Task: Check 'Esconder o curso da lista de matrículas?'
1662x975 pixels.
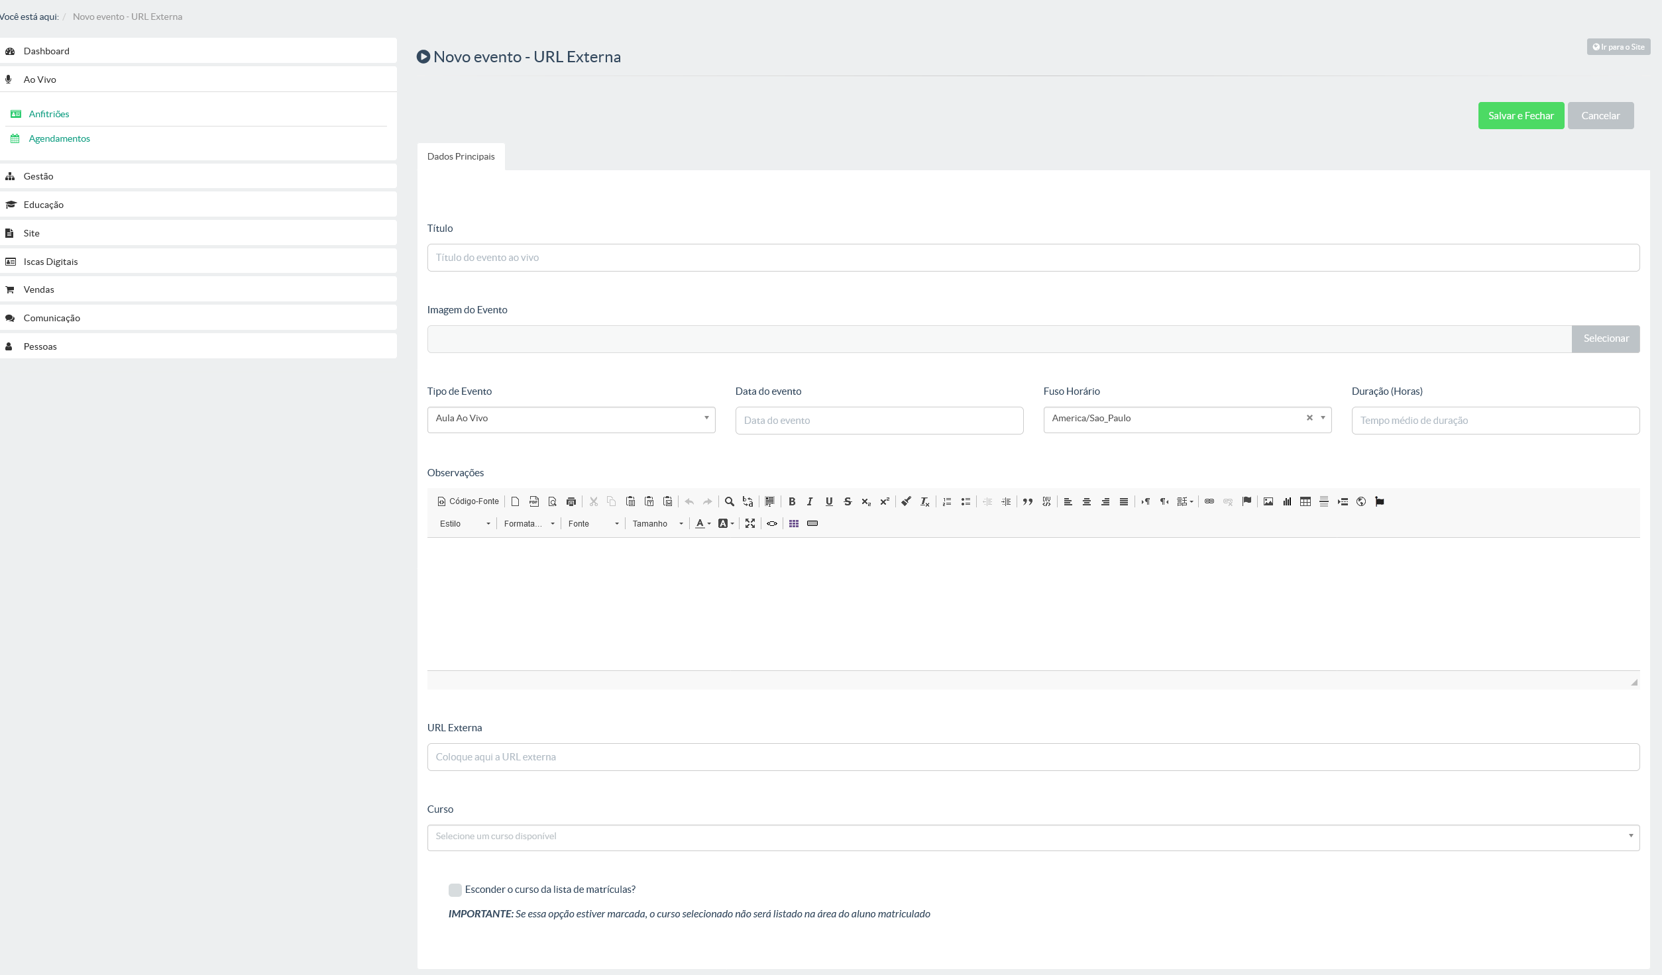Action: (x=455, y=890)
